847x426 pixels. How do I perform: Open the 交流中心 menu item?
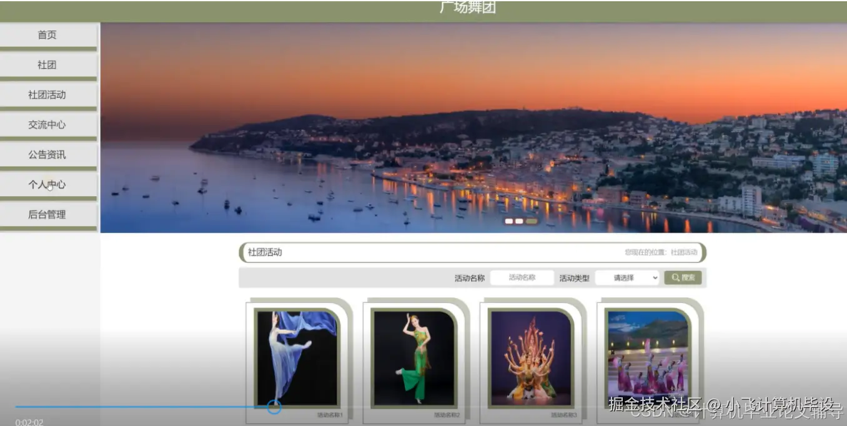point(47,125)
